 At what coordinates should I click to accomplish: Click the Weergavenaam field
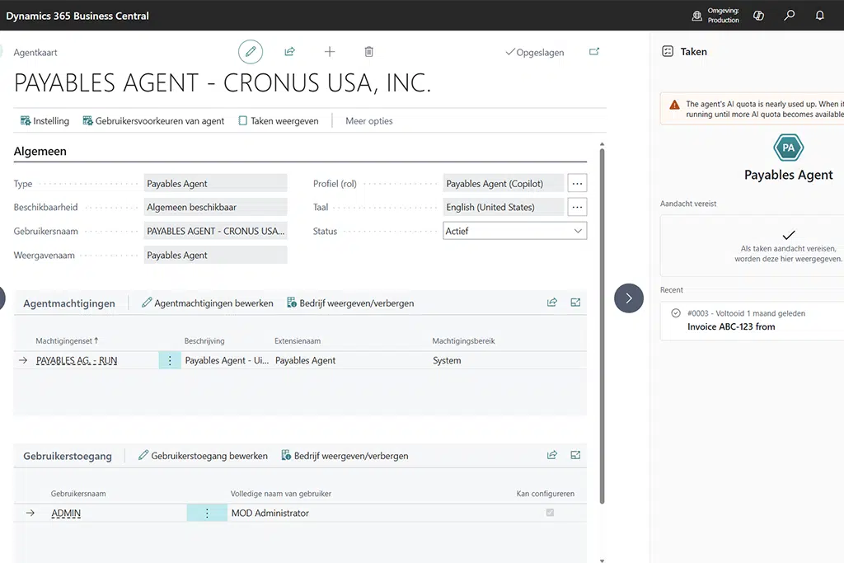(x=215, y=256)
